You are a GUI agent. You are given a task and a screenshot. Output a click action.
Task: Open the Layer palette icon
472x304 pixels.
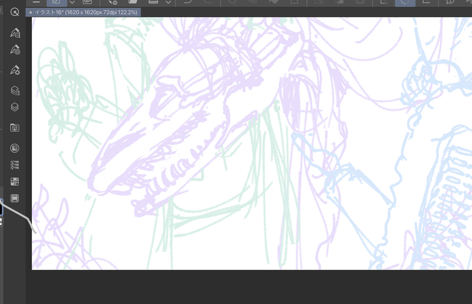tap(14, 107)
